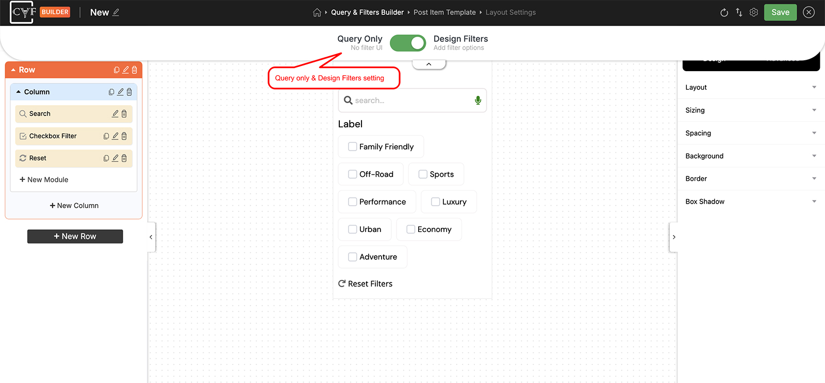Click the refresh icon in the top bar
Viewport: 825px width, 383px height.
click(724, 12)
